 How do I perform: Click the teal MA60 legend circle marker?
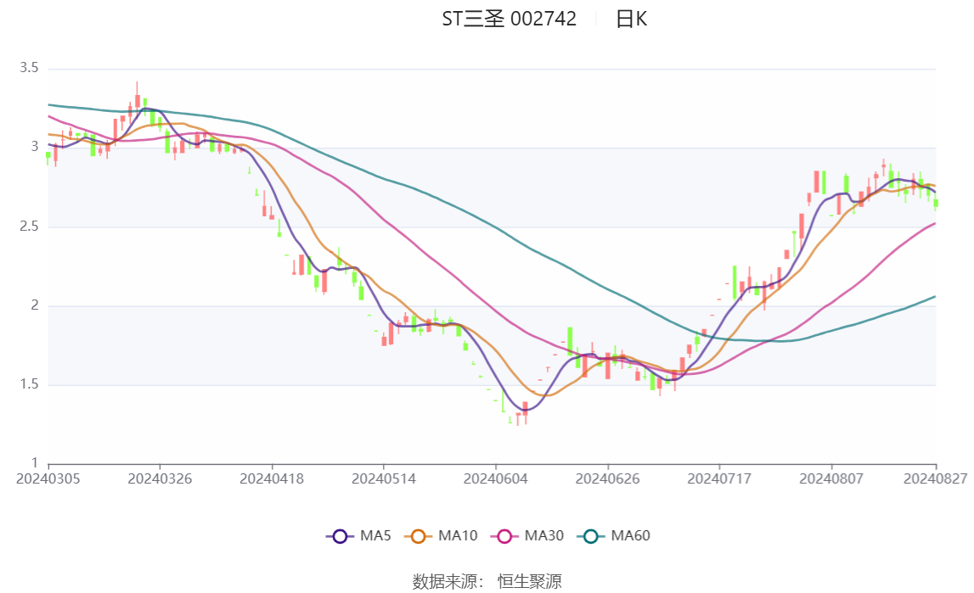tap(590, 536)
